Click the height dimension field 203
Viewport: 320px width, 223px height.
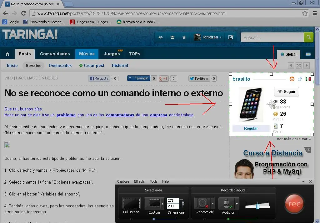pyautogui.click(x=173, y=206)
